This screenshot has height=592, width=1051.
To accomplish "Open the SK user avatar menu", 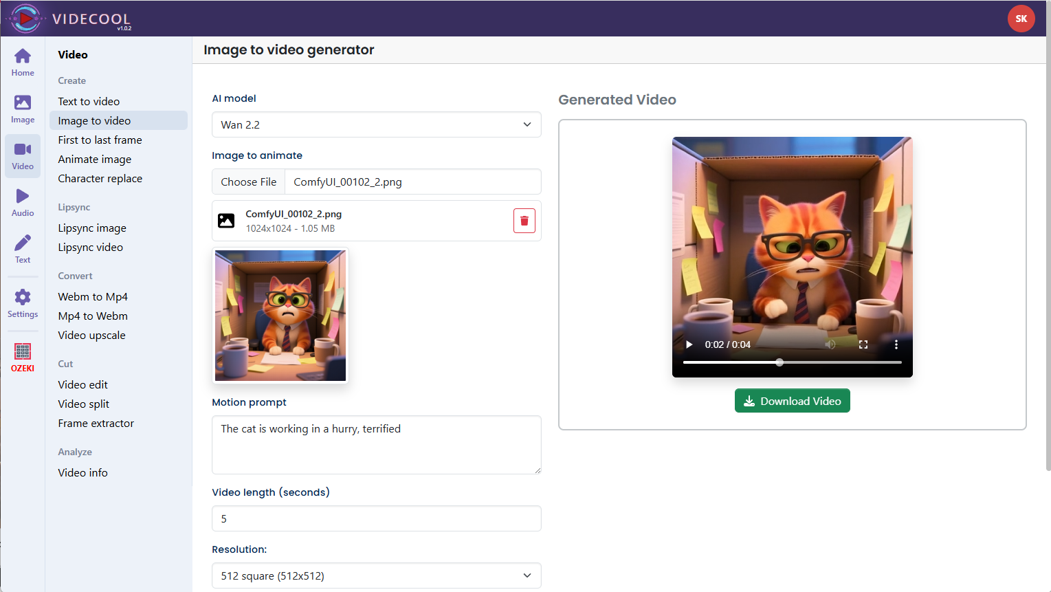I will tap(1021, 19).
